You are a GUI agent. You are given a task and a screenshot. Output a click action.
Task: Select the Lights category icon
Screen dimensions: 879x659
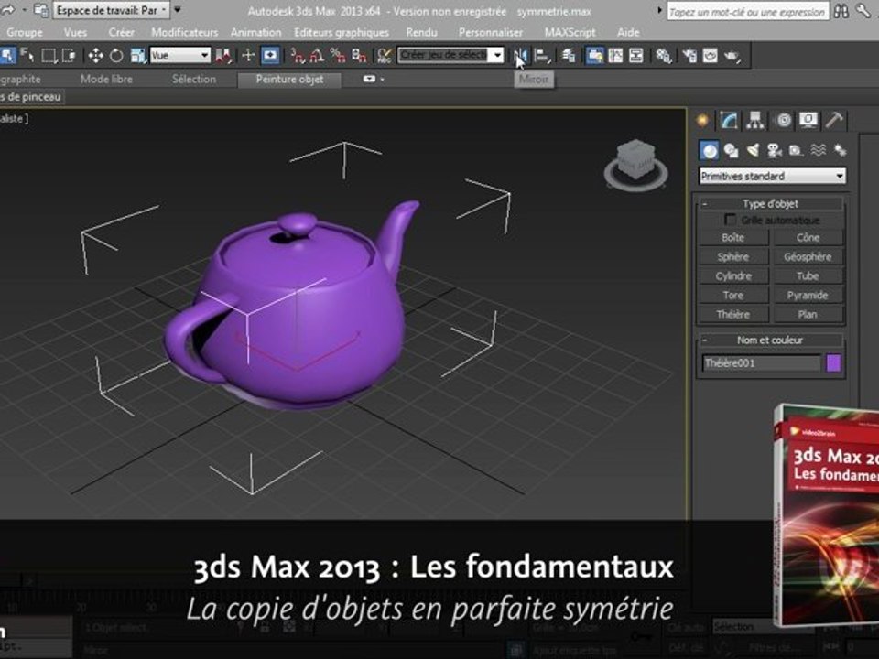[753, 150]
